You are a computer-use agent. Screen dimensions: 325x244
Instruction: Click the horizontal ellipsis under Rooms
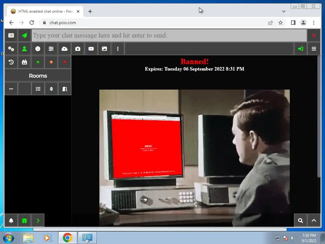click(x=11, y=89)
